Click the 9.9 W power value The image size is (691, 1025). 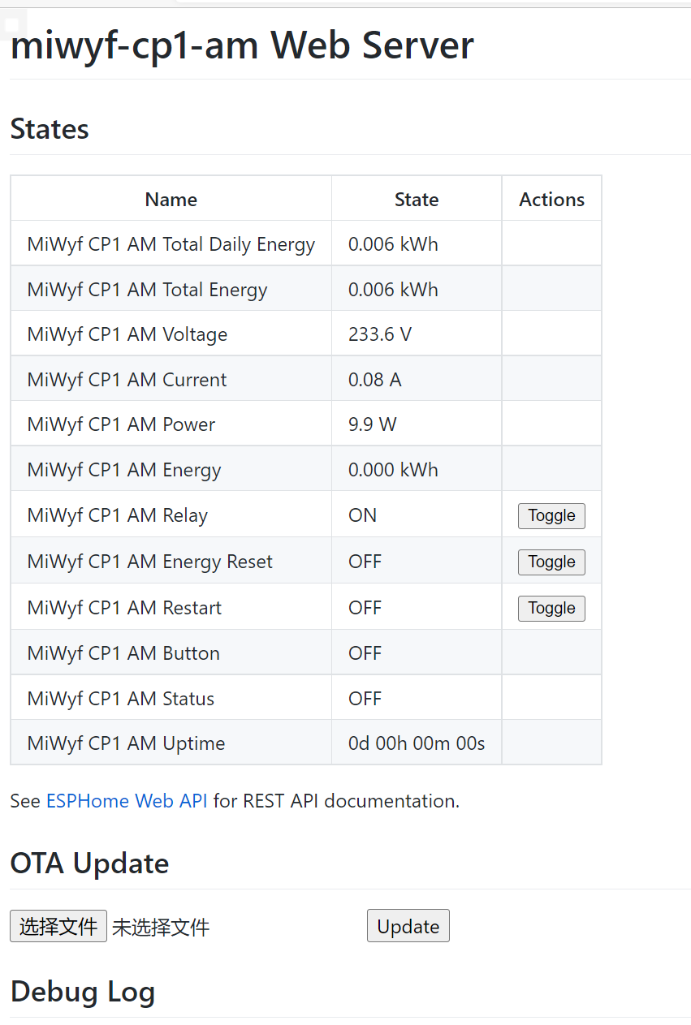click(x=372, y=424)
